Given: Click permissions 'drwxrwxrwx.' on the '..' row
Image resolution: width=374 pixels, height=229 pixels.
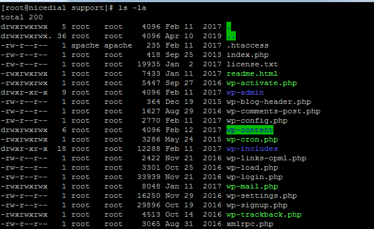Looking at the screenshot, I should click(x=26, y=36).
